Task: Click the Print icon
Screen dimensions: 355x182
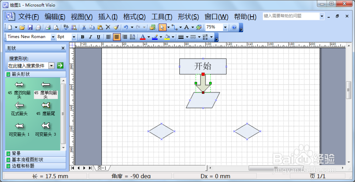Action: tap(48, 27)
